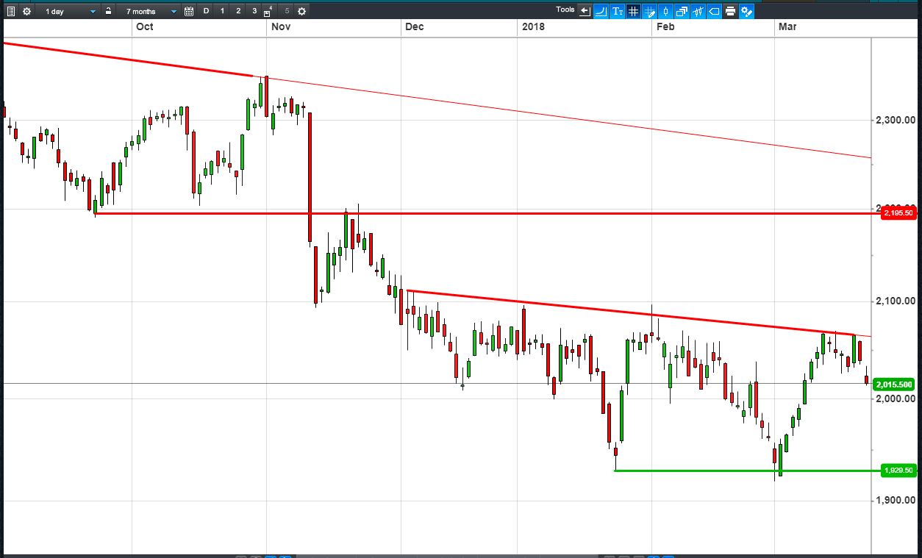
Task: Select the price tag label tool
Action: click(714, 11)
